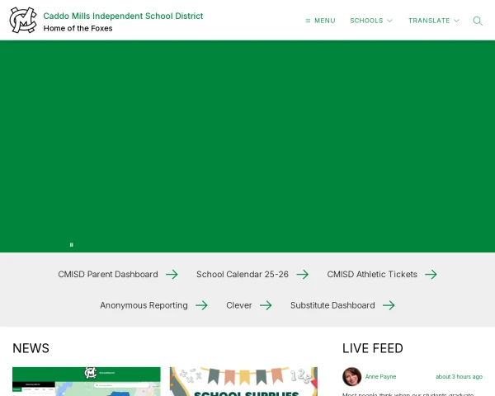Go to School Calendar 25-26 link
The width and height of the screenshot is (495, 396).
point(243,275)
